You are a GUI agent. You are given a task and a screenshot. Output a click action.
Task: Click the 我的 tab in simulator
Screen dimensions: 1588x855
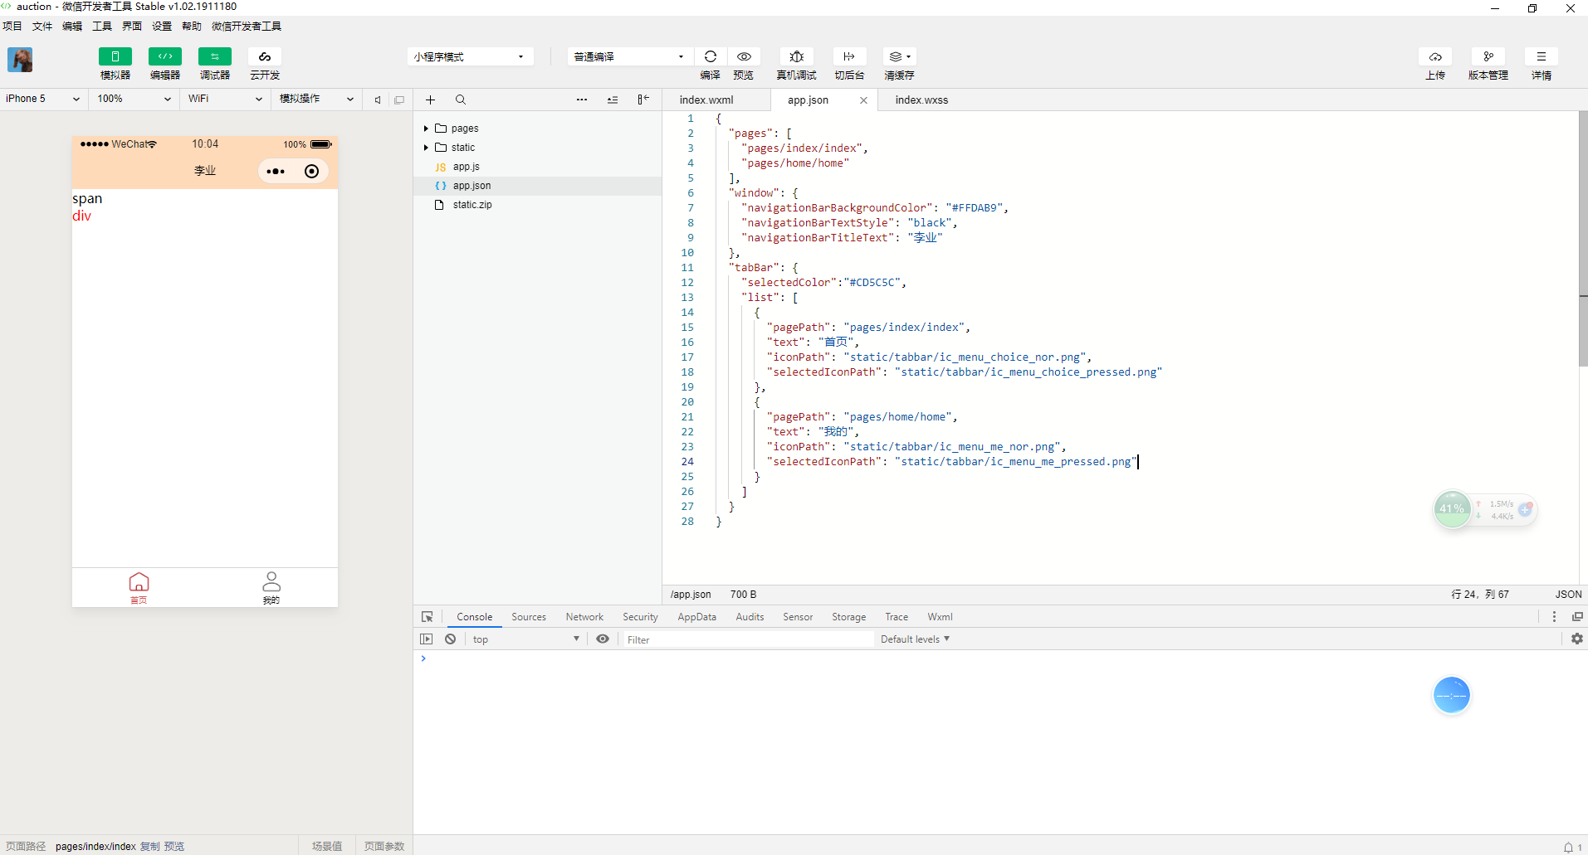(271, 587)
